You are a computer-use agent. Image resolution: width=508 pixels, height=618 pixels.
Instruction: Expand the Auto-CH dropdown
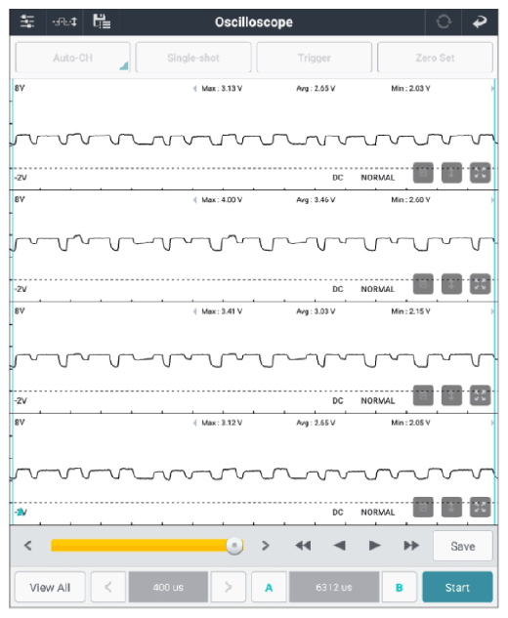[72, 58]
